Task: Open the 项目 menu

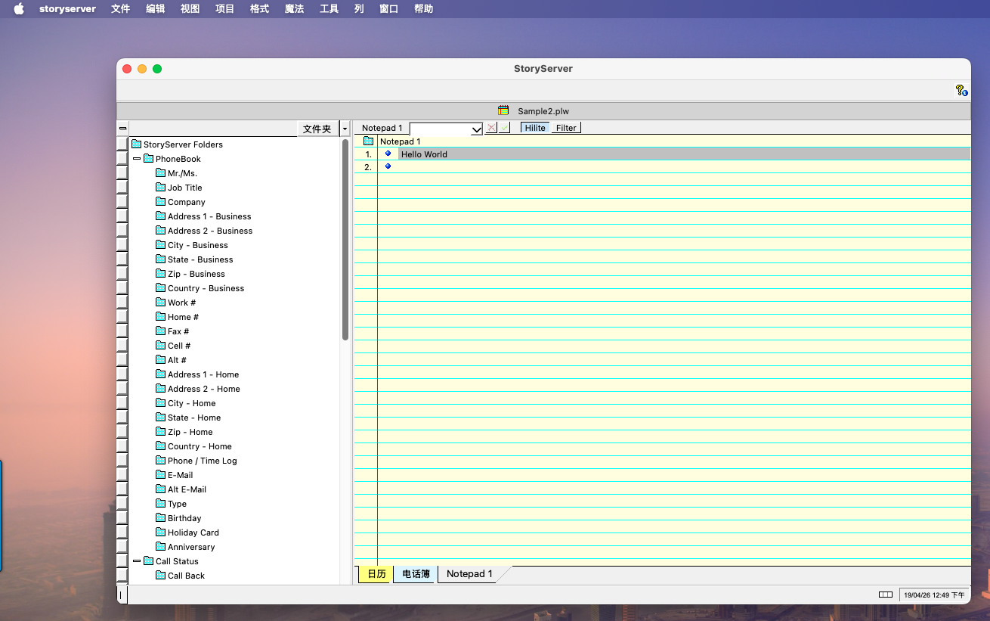Action: click(224, 9)
